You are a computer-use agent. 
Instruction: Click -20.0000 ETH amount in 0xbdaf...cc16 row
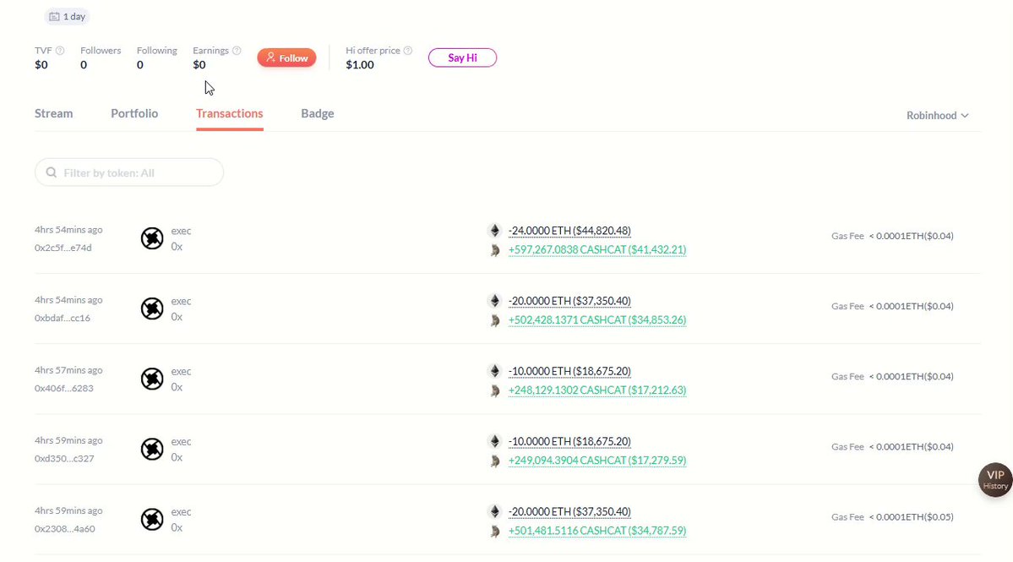click(x=569, y=301)
